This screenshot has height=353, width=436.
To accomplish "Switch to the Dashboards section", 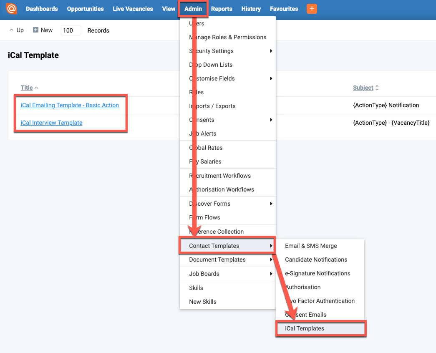I will 41,8.
